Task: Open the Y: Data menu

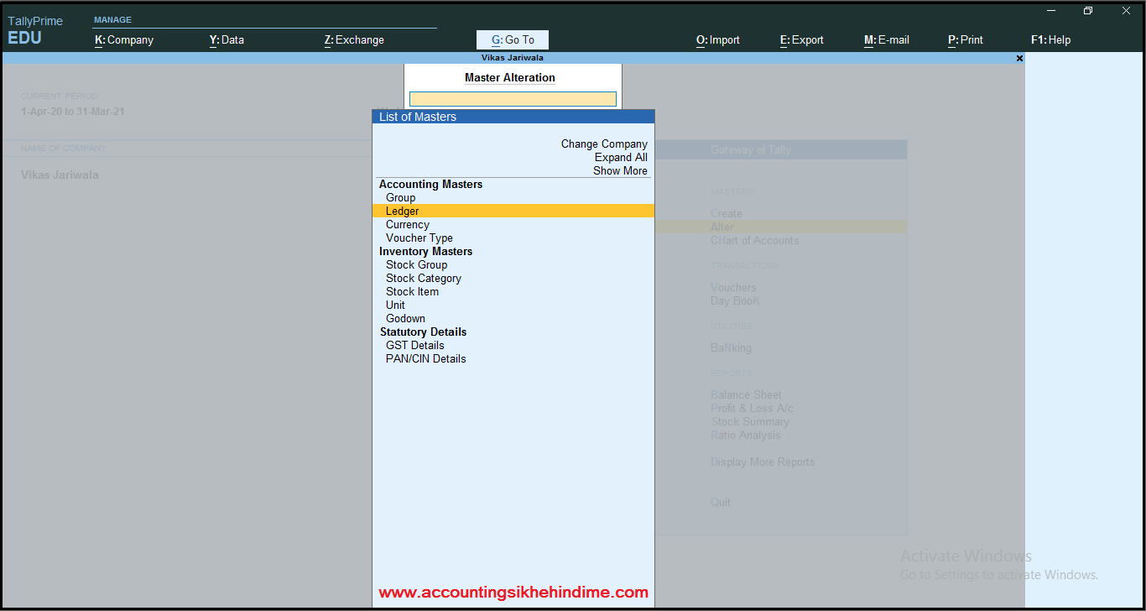Action: [227, 39]
